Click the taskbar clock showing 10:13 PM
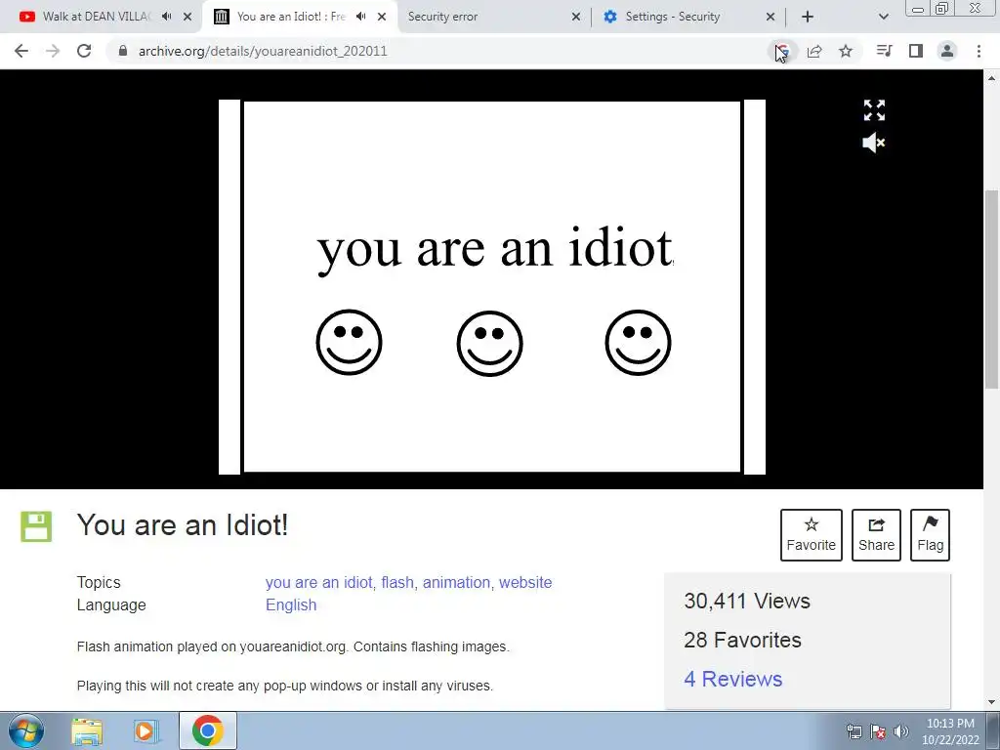 pyautogui.click(x=950, y=731)
